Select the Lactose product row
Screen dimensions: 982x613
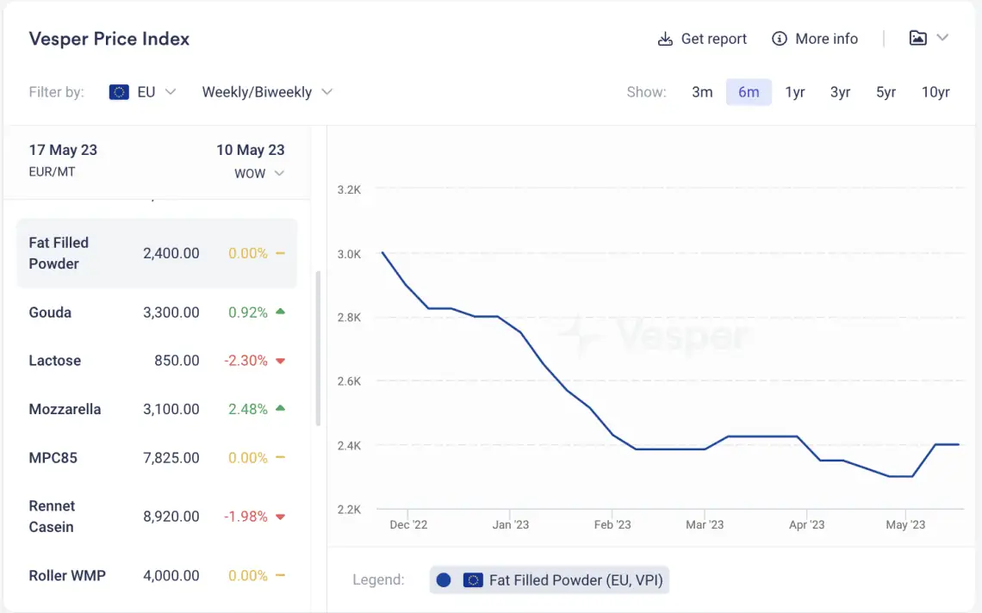click(x=157, y=361)
